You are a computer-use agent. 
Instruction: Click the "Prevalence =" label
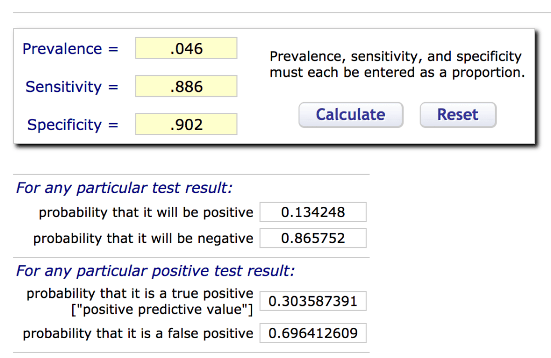coord(70,49)
